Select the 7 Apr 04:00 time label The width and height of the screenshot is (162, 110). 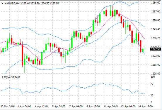coord(76,106)
